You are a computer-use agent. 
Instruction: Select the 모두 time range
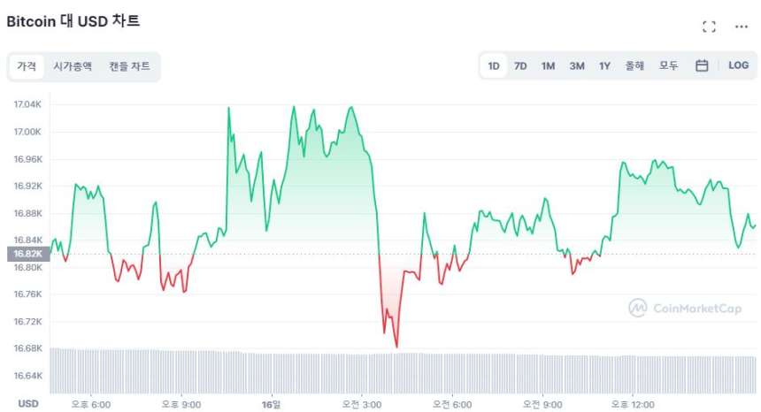tap(668, 65)
